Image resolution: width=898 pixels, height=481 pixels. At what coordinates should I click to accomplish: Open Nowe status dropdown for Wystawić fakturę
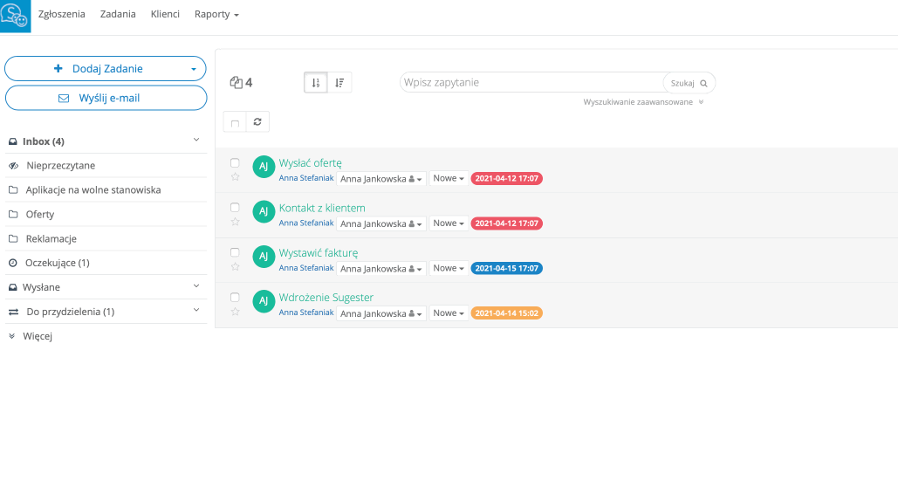(x=449, y=268)
